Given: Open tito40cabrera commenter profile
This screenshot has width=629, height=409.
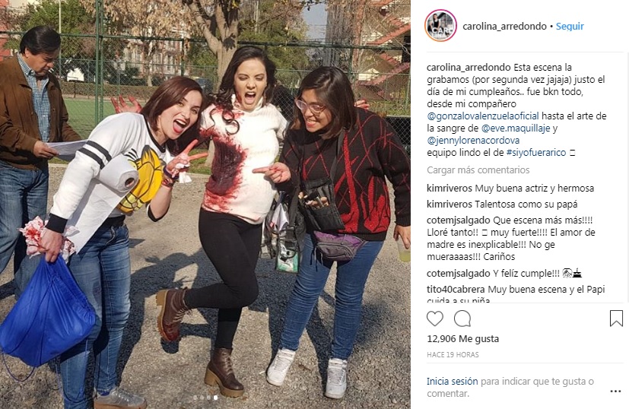Looking at the screenshot, I should coord(456,289).
